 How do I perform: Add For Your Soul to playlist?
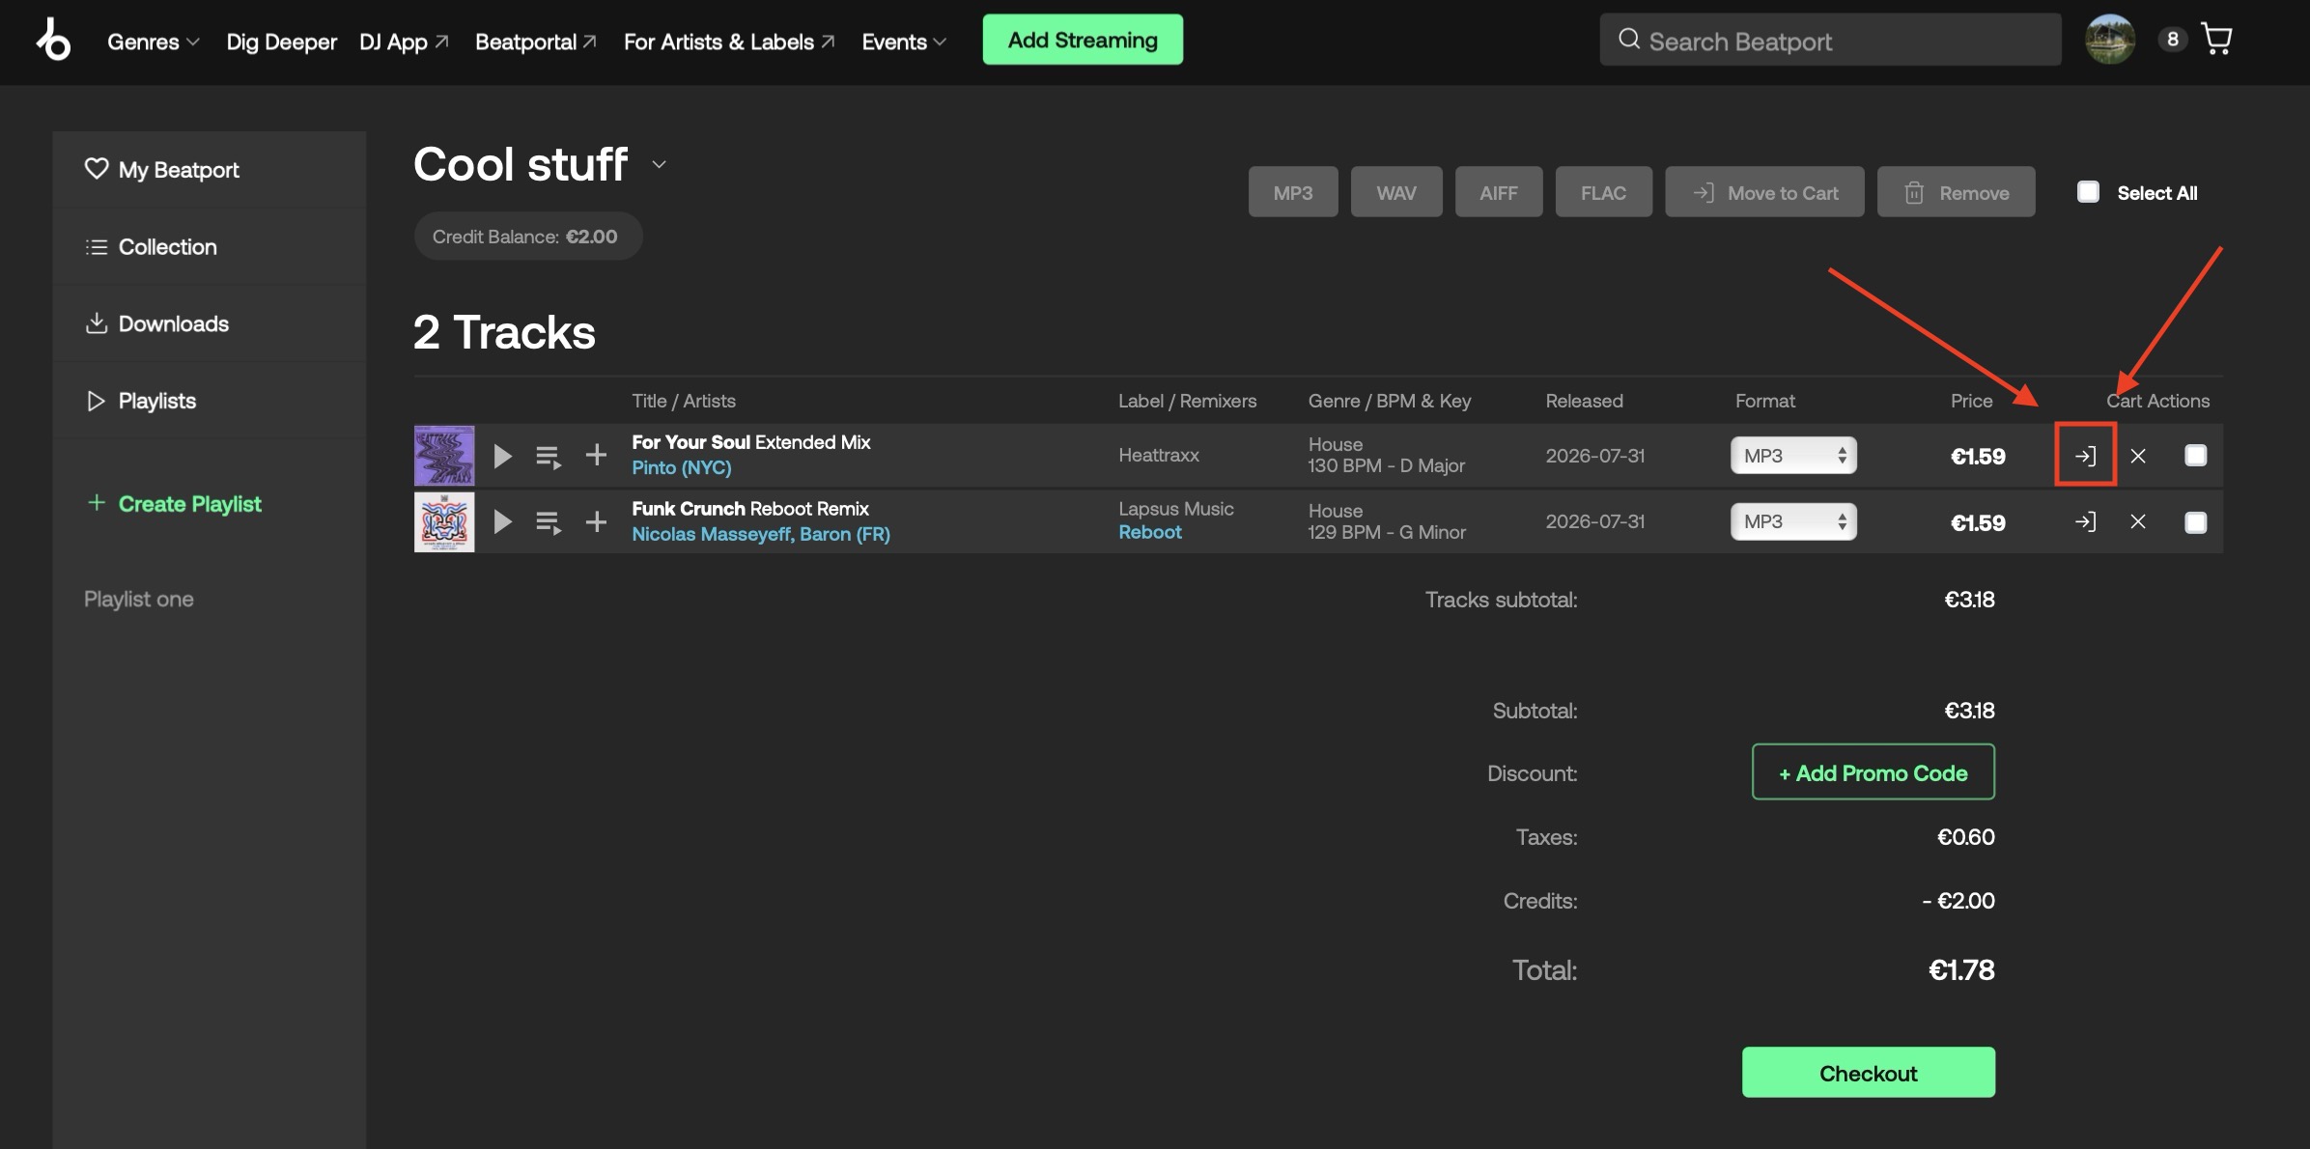pos(596,455)
